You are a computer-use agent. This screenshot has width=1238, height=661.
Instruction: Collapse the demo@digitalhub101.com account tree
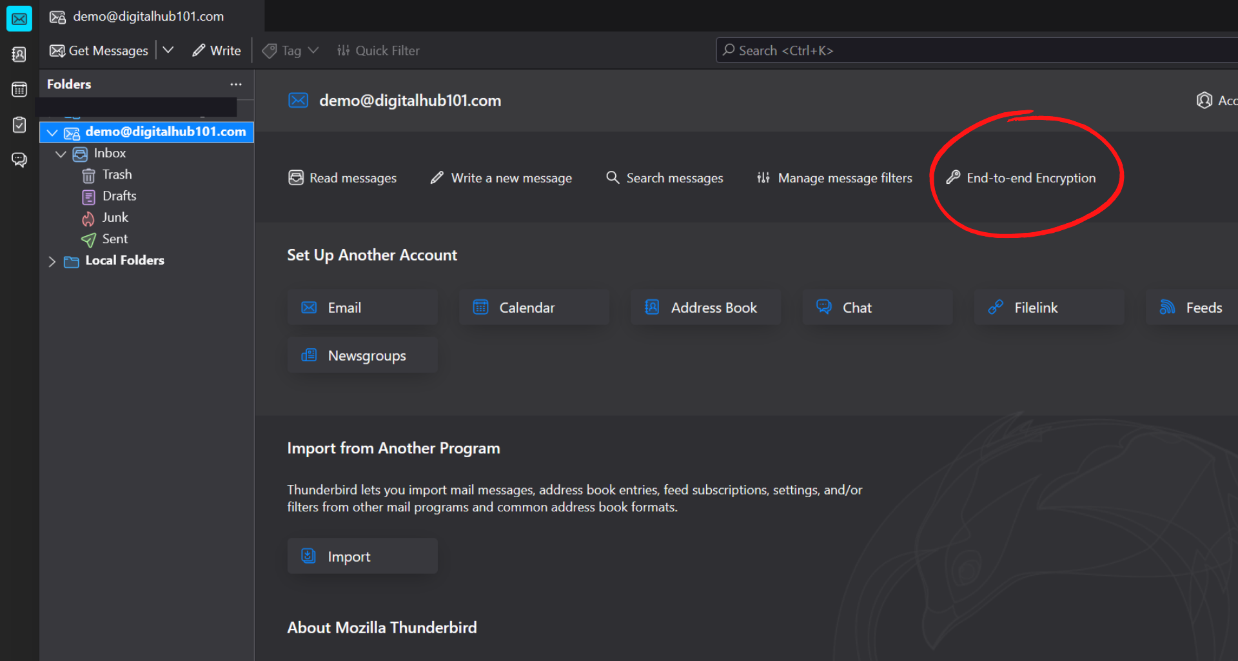point(52,132)
